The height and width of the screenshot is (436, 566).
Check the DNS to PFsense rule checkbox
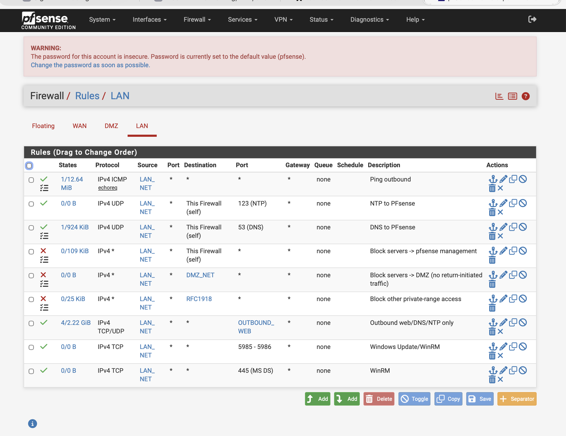[x=31, y=228]
